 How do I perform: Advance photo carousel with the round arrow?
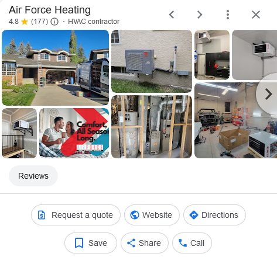(x=268, y=94)
